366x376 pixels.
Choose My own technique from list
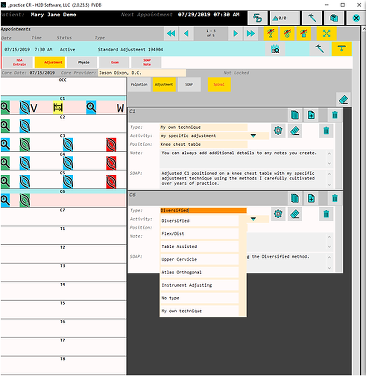199,311
